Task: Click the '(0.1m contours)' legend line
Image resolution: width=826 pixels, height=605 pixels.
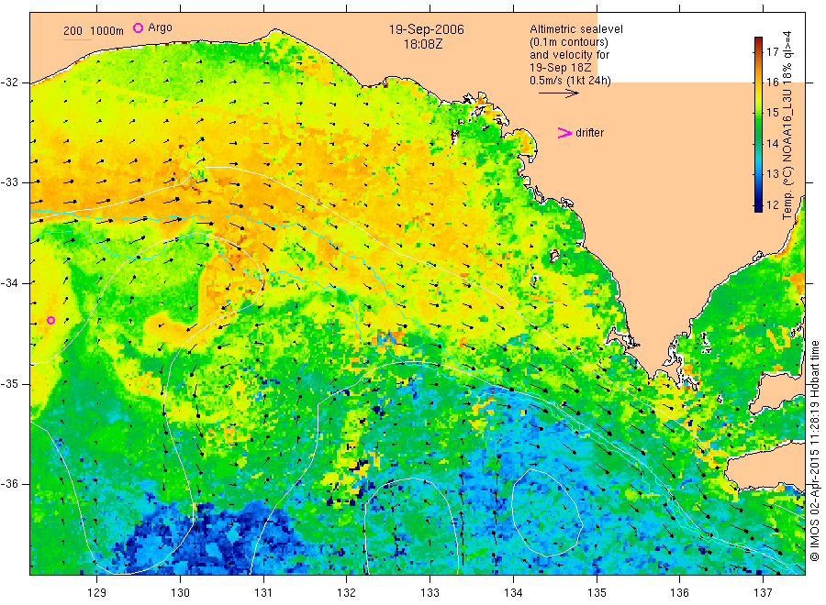Action: tap(568, 42)
